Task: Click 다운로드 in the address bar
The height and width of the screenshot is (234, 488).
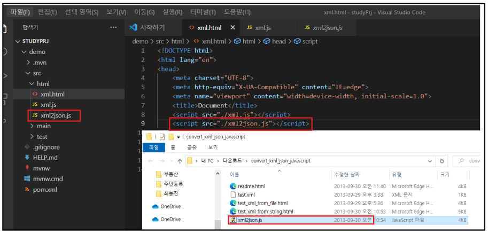Action: 232,161
